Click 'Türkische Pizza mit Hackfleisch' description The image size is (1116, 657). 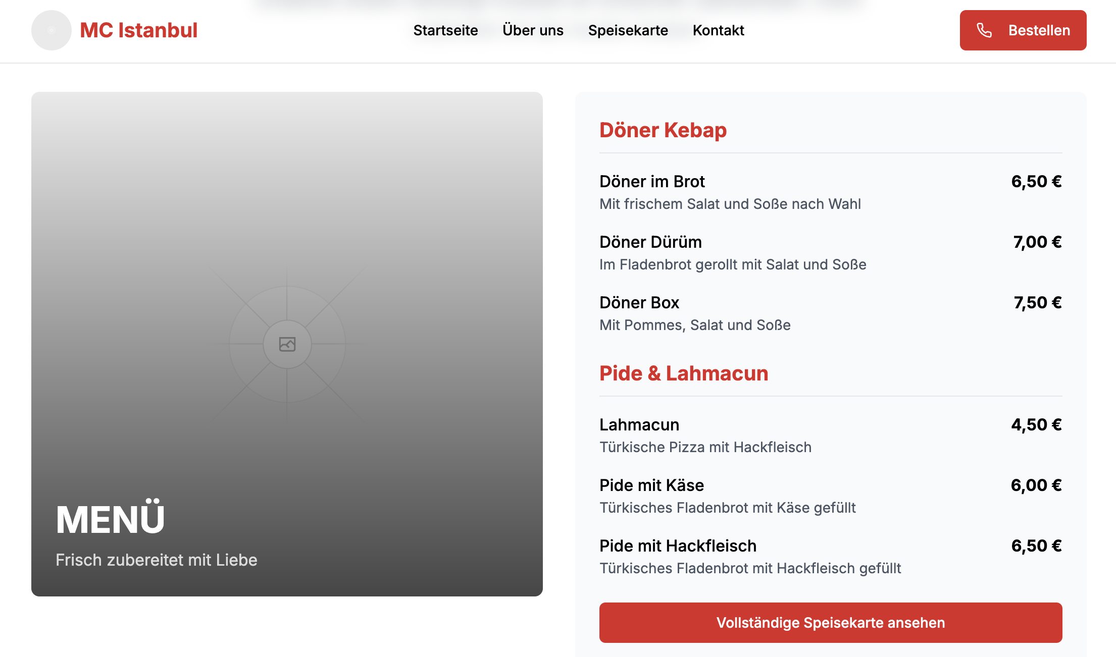[705, 447]
